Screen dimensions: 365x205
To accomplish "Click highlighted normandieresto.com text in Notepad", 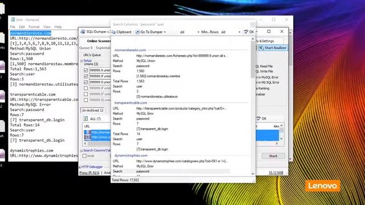I will pyautogui.click(x=30, y=33).
